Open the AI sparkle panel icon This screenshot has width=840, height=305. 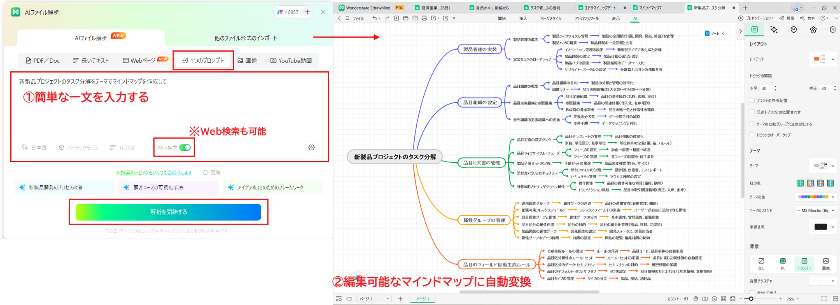774,30
